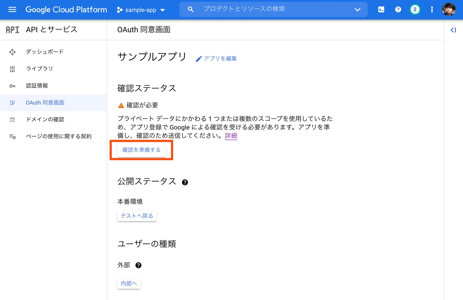Activate Cloud Shell terminal icon
Screen dimensions: 463x300
tap(381, 9)
